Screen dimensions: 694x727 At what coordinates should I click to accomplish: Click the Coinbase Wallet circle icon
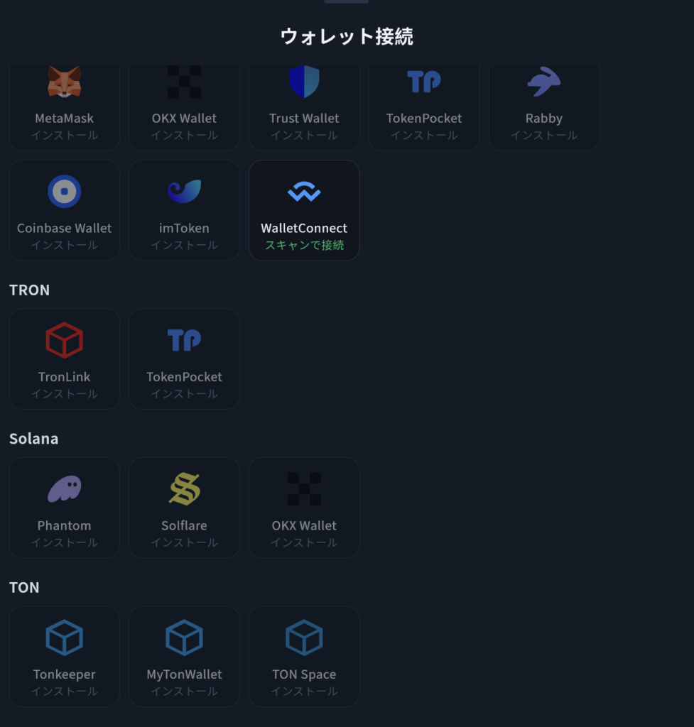[65, 191]
